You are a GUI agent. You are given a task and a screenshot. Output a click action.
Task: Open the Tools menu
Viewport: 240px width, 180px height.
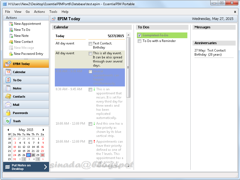53,12
